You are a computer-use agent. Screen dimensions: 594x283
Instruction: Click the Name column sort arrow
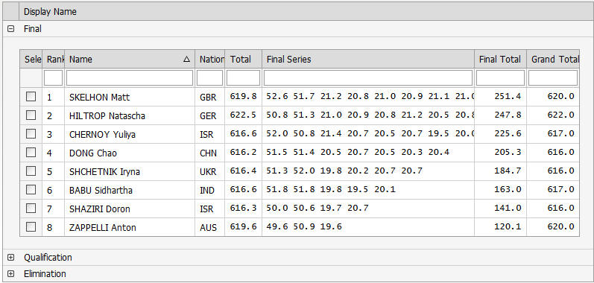click(x=186, y=60)
